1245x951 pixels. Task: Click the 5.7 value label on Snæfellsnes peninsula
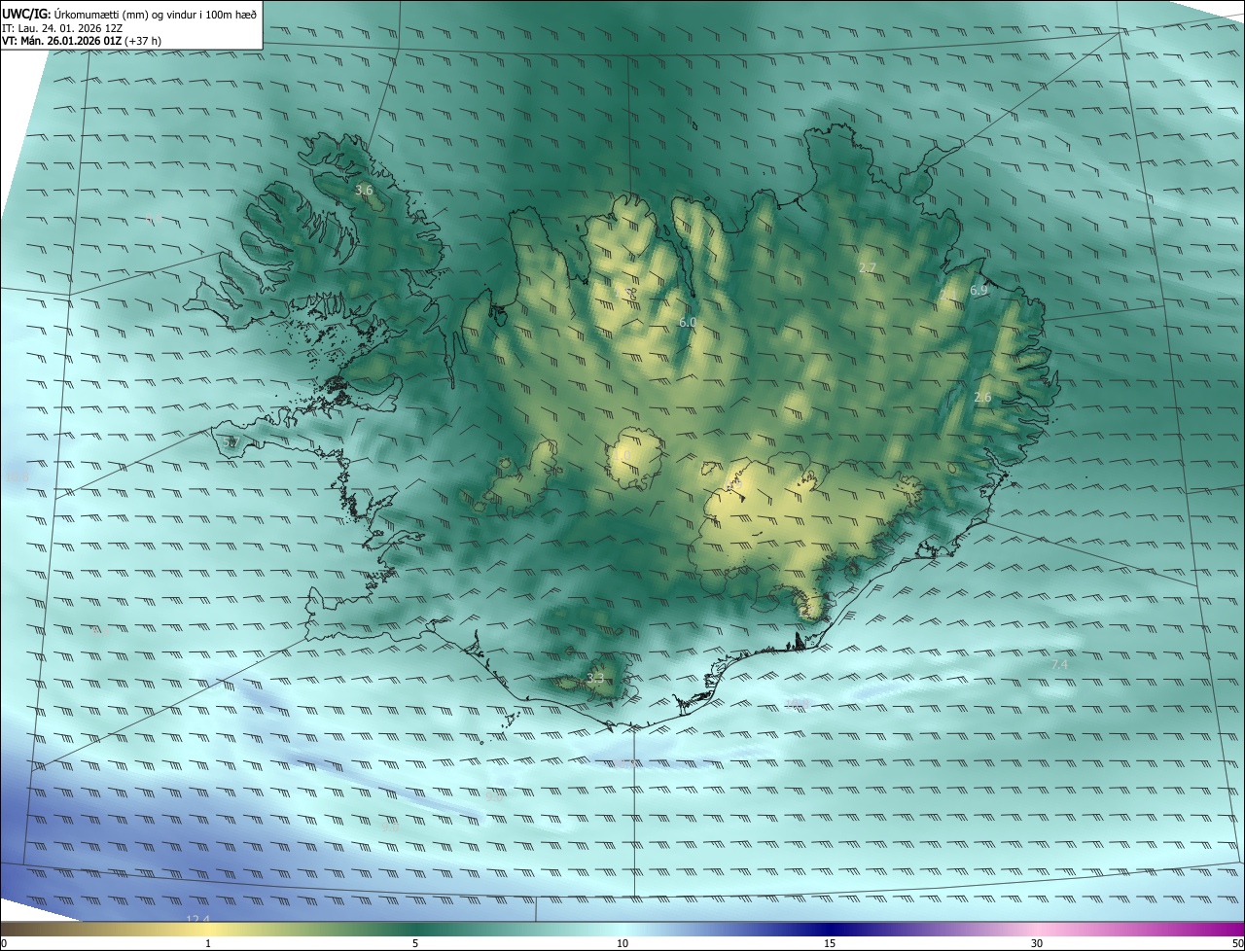coord(231,442)
